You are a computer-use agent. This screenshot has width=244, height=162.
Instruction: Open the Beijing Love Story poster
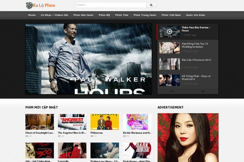[x=105, y=151]
